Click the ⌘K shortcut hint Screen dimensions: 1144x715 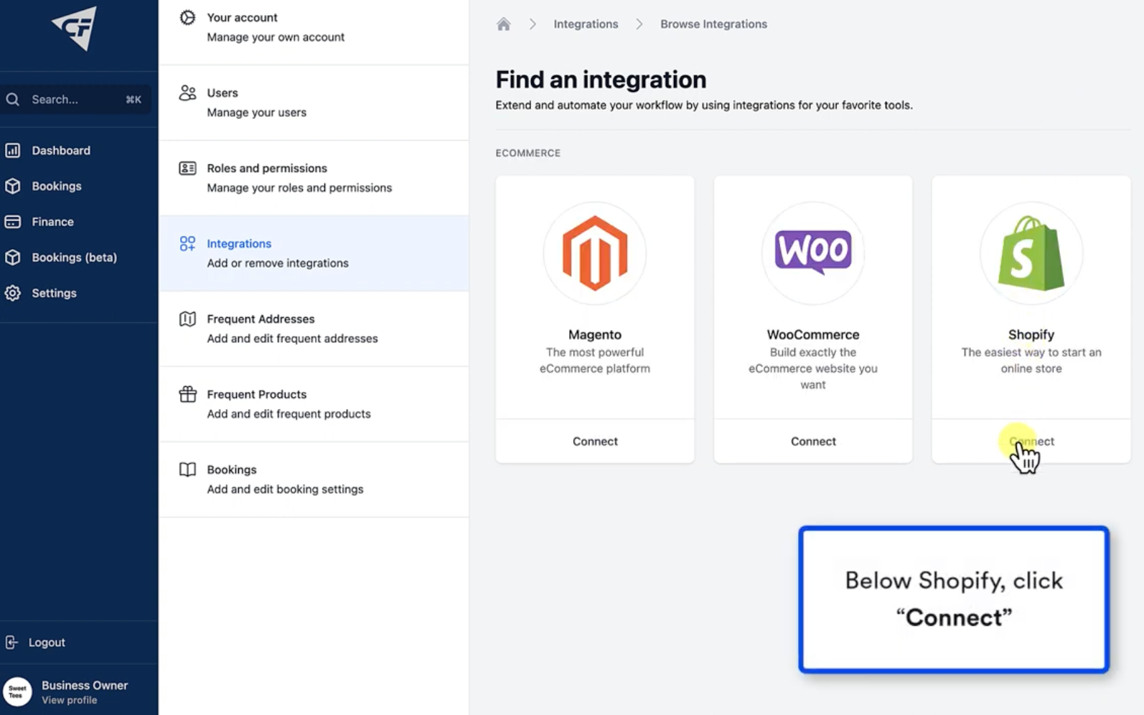pyautogui.click(x=133, y=100)
